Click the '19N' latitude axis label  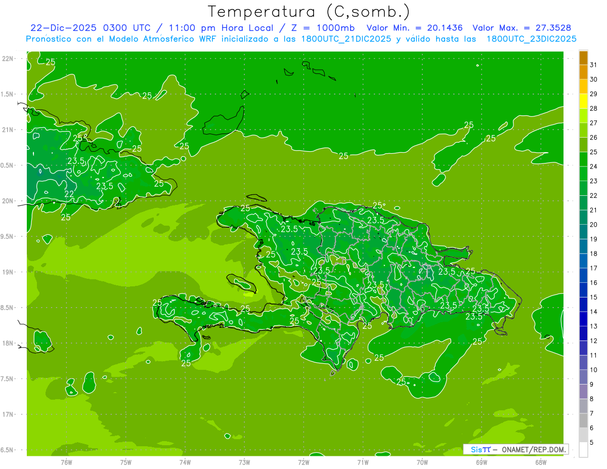(8, 272)
